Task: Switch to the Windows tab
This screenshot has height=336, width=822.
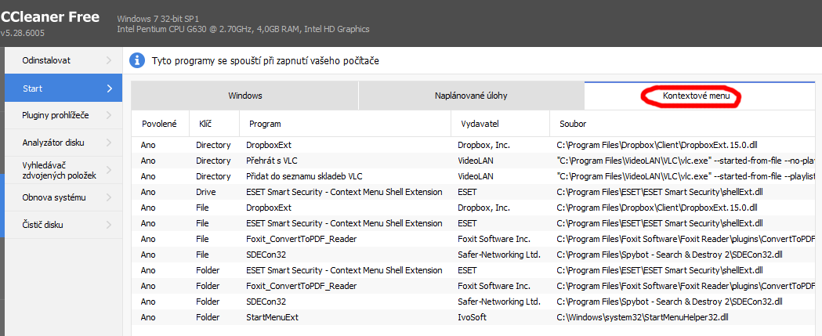Action: [x=244, y=96]
